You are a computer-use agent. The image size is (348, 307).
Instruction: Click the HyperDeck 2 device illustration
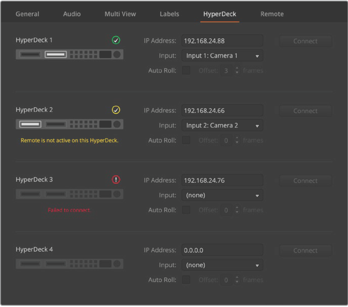(69, 124)
